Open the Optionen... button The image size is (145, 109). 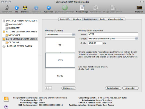point(69,88)
